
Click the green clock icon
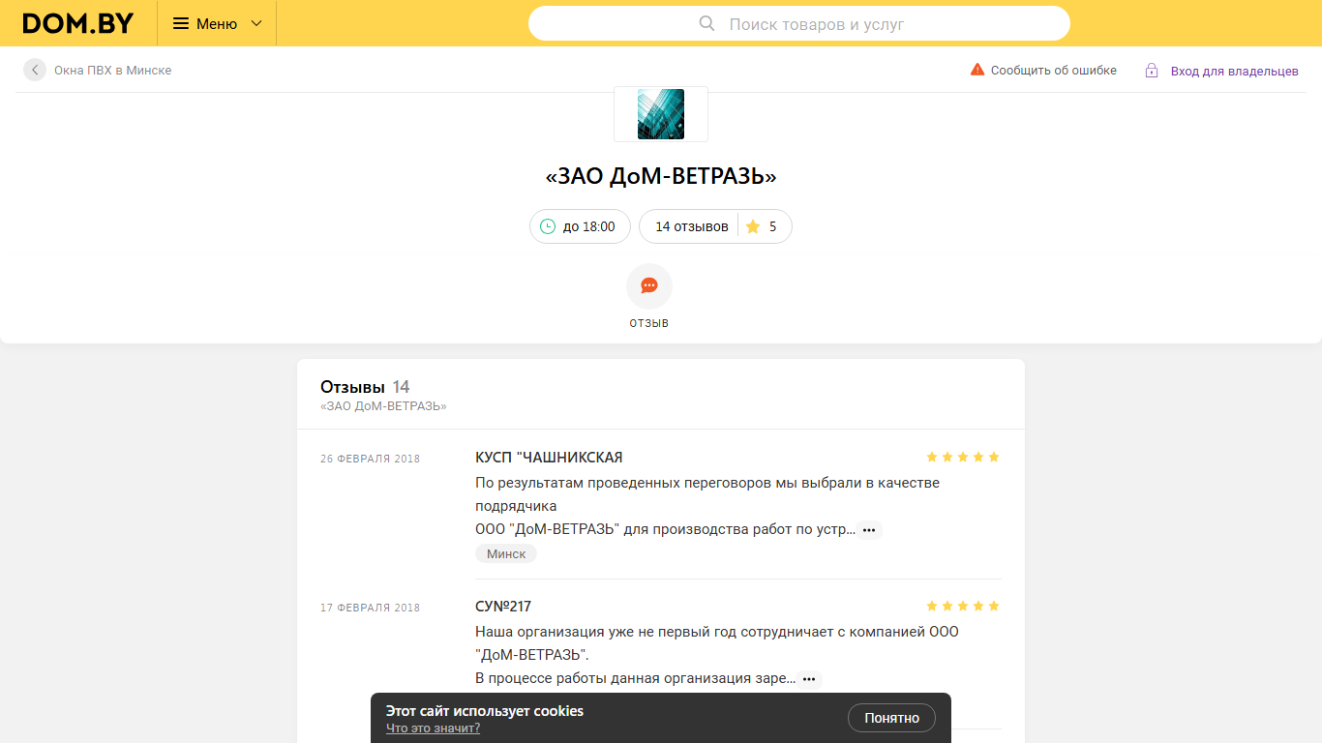click(548, 226)
